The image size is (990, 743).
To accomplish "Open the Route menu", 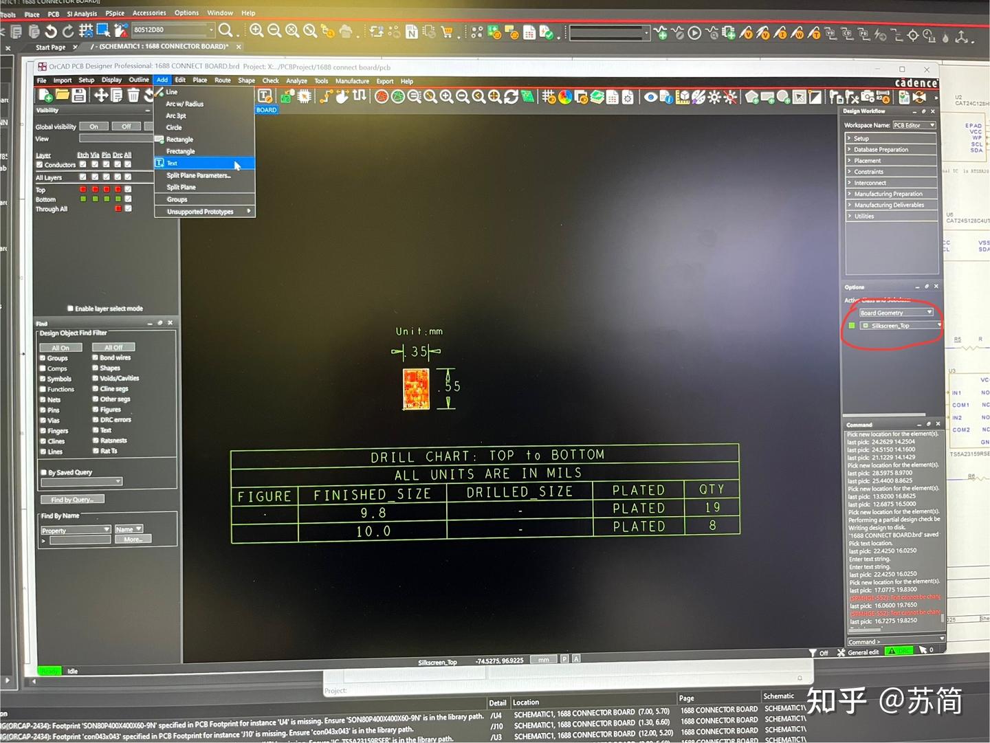I will coord(223,80).
